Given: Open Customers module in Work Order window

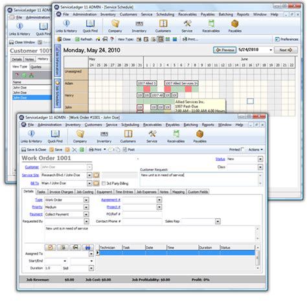Looking at the screenshot, I should [128, 137].
